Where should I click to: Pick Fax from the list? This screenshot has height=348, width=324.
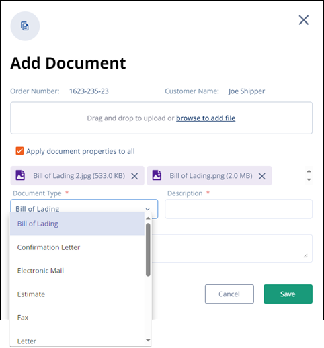pos(77,318)
